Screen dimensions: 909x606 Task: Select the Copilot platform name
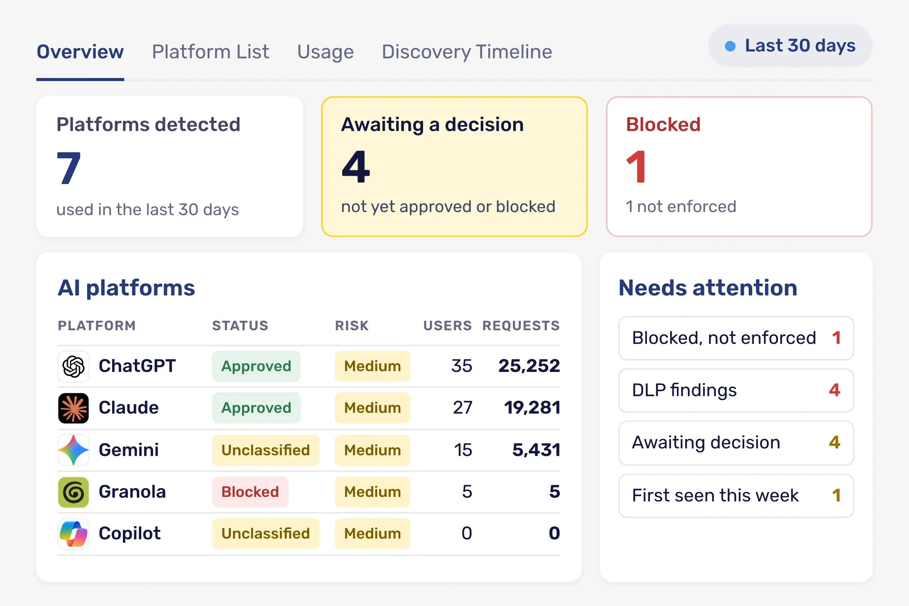(x=130, y=534)
